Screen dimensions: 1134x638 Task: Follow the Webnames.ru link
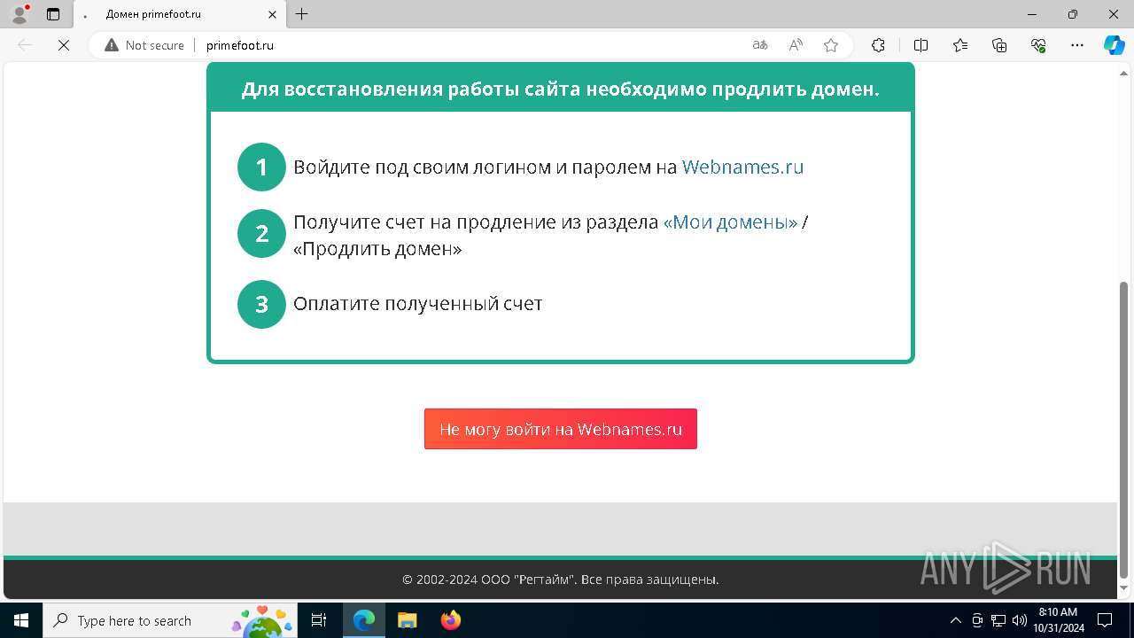coord(742,167)
